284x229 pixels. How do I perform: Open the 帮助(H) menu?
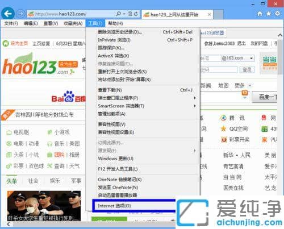click(x=115, y=23)
